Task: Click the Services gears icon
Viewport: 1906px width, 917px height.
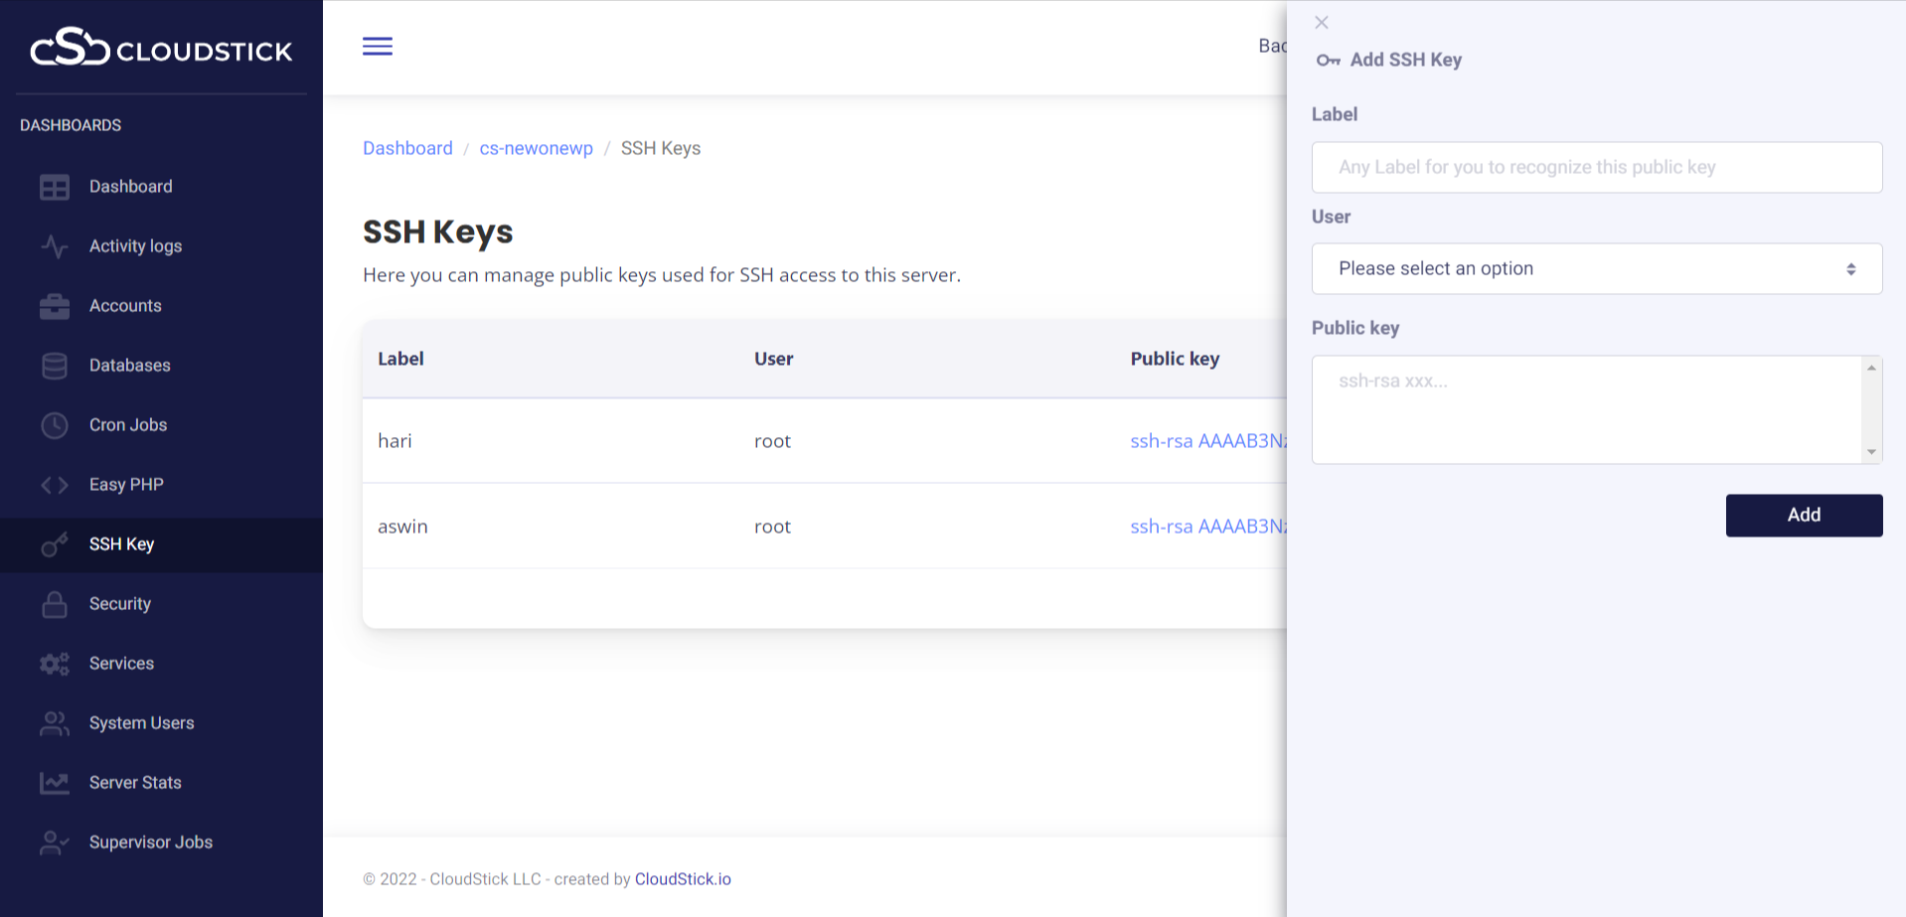Action: (x=55, y=664)
